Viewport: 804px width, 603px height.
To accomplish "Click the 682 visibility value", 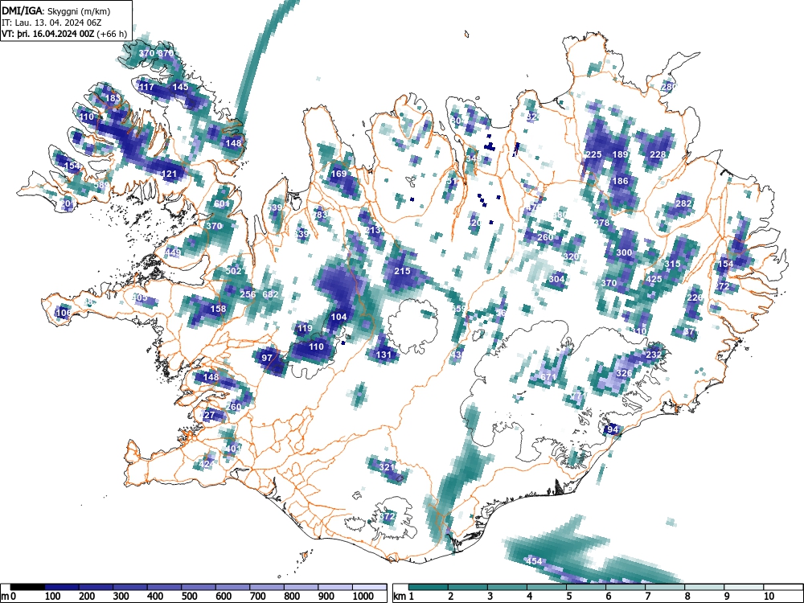I will (270, 293).
